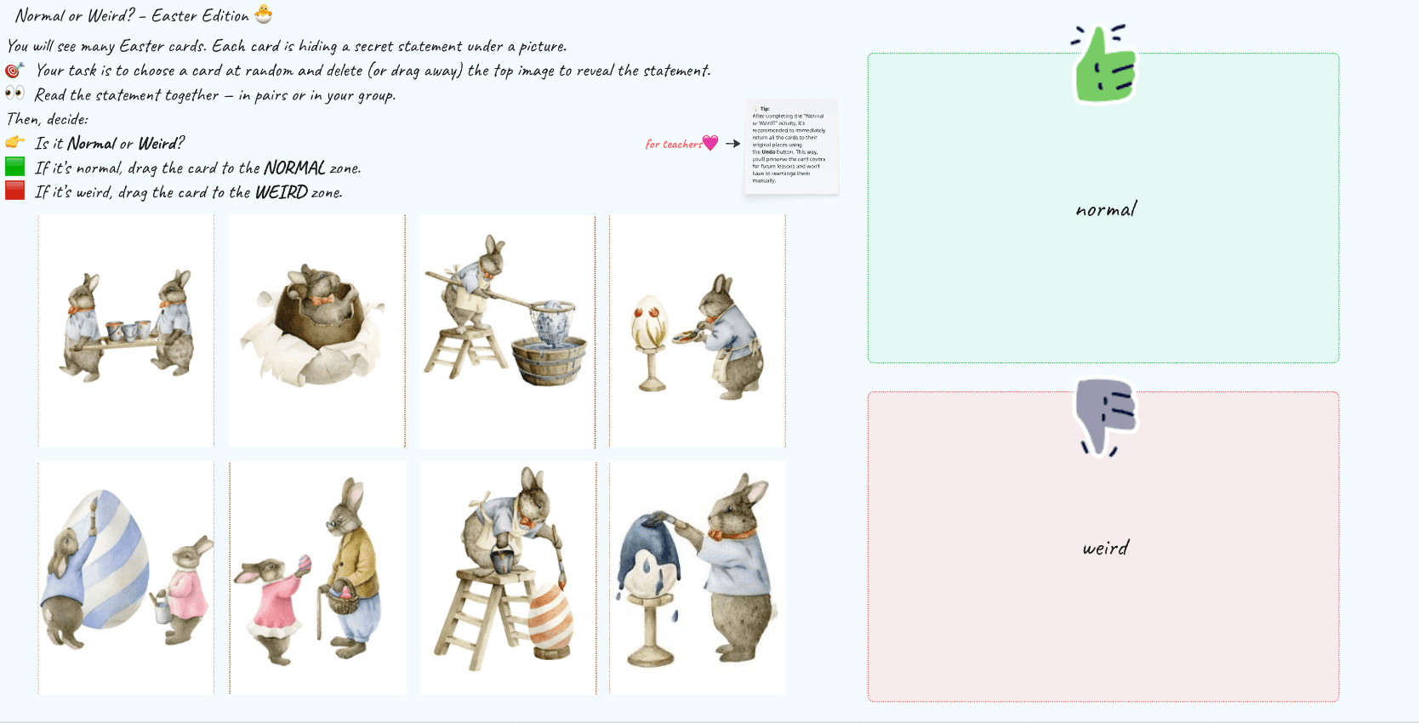This screenshot has height=723, width=1419.
Task: Select the 'Normal or Weird? – Easter Edition' title
Action: pos(132,15)
